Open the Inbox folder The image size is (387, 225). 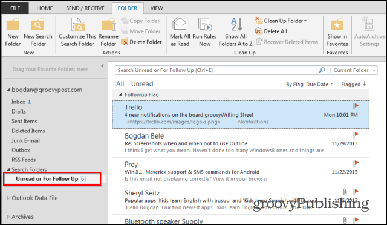point(19,102)
